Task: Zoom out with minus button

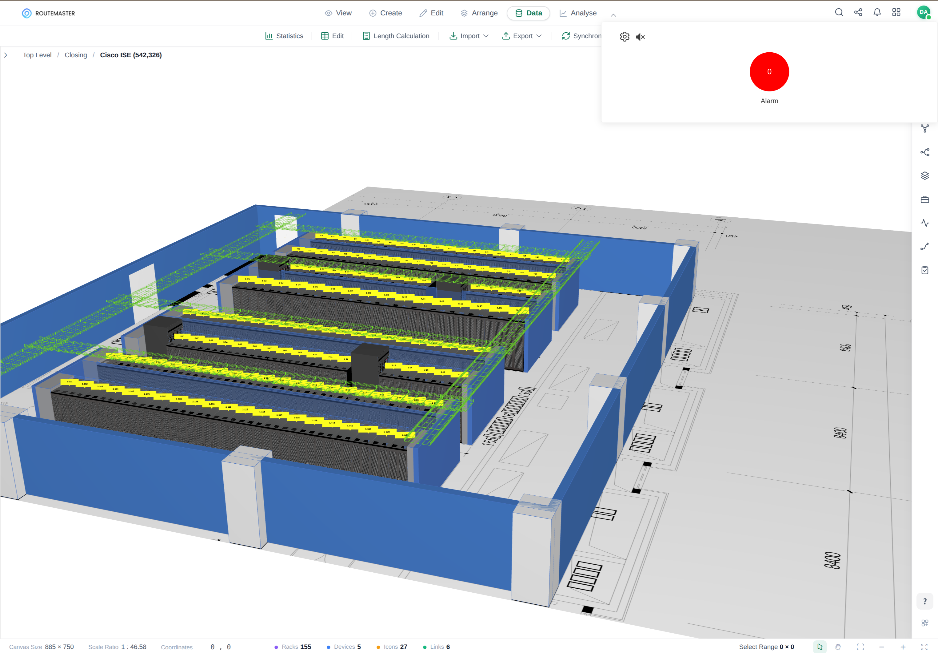Action: (x=882, y=647)
